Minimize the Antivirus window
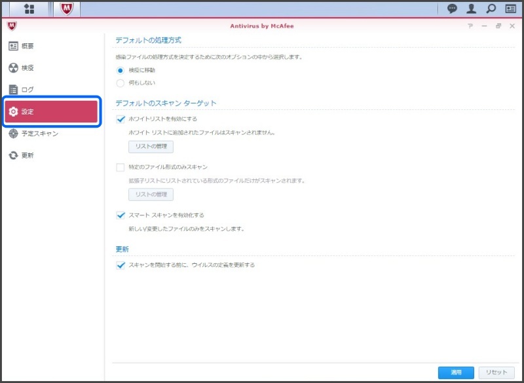 pyautogui.click(x=484, y=26)
